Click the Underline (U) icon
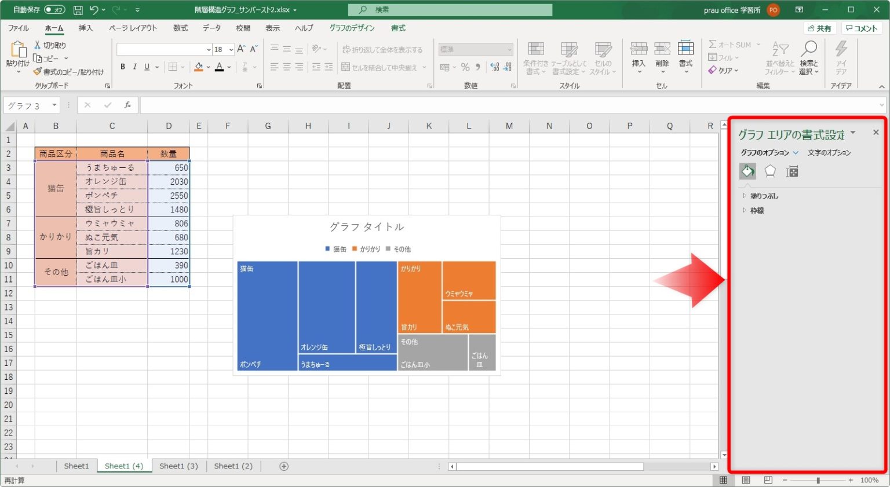 click(x=147, y=67)
